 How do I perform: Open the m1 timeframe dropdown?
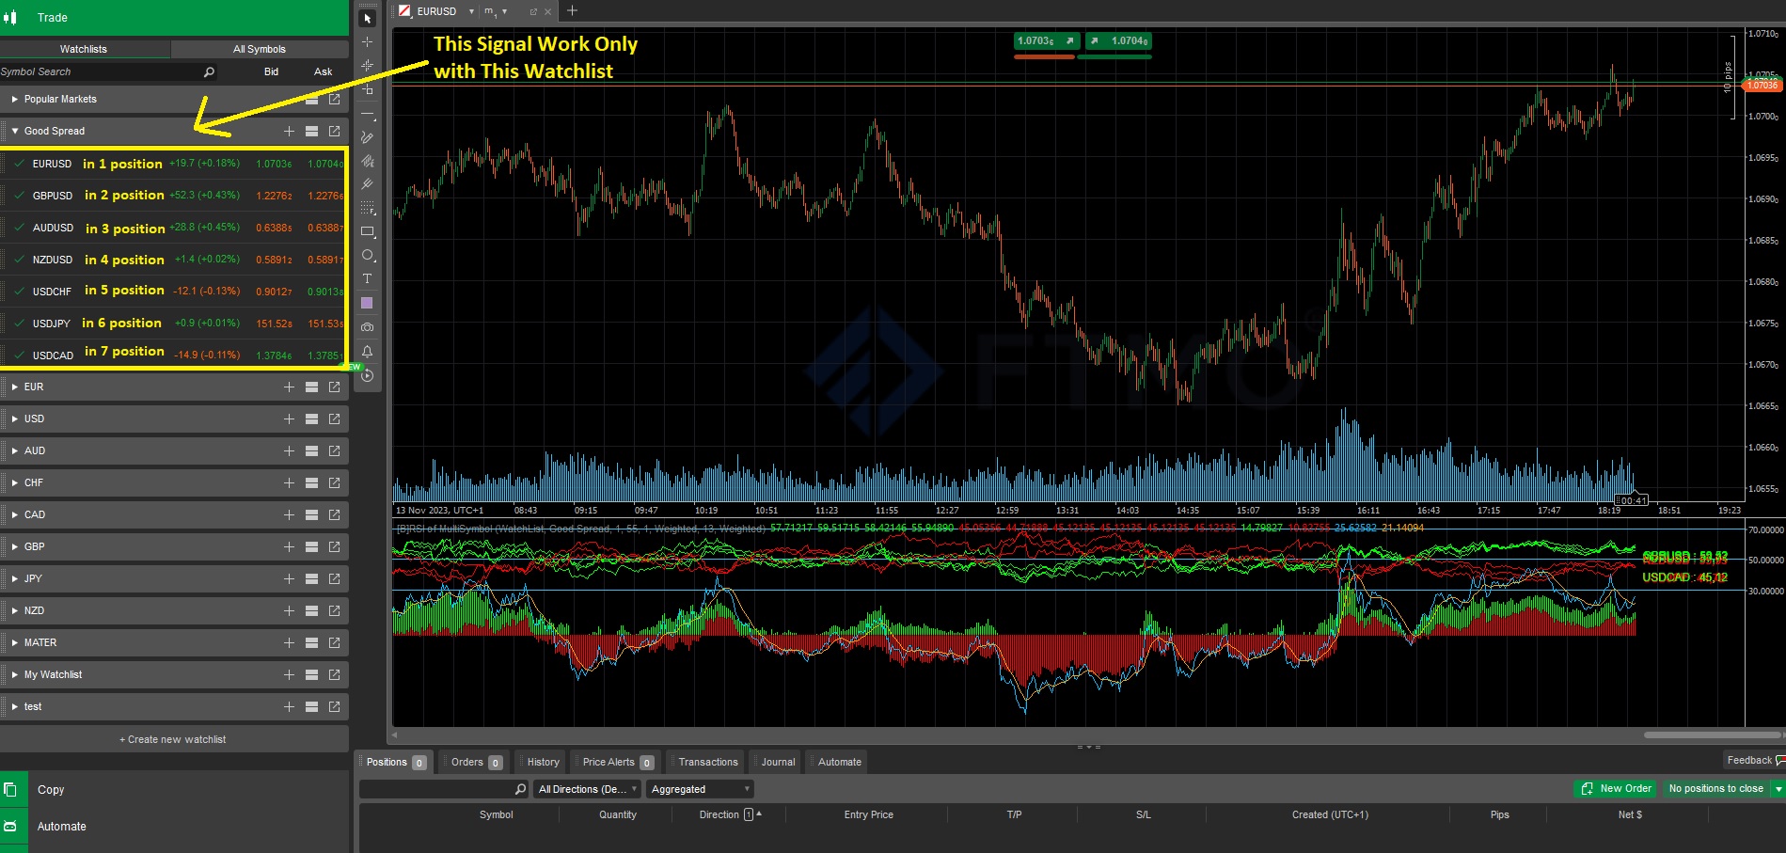pyautogui.click(x=504, y=12)
